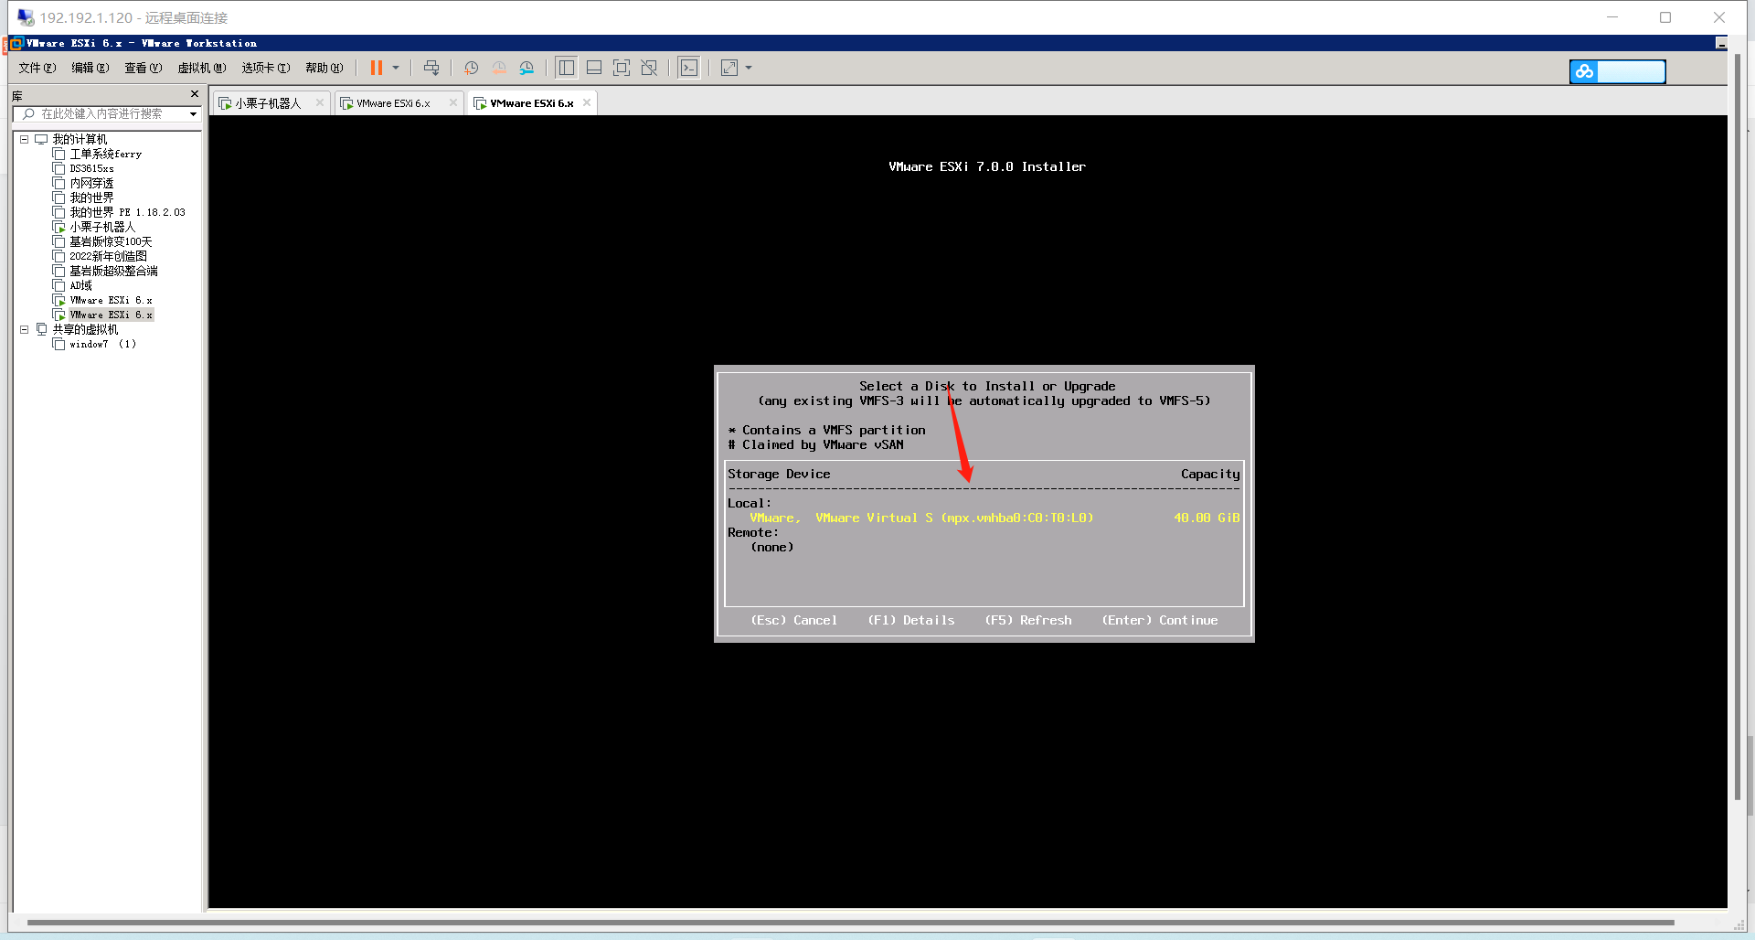Click the stretch guest display icon
Image resolution: width=1755 pixels, height=940 pixels.
729,68
